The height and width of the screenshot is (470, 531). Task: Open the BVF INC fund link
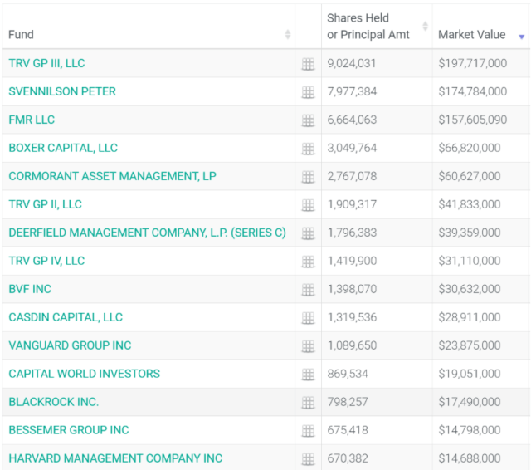30,289
